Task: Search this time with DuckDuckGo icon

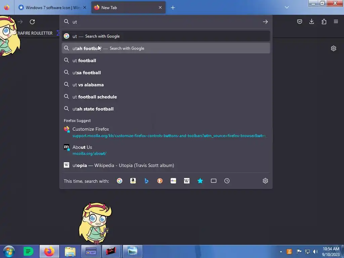Action: pos(160,181)
